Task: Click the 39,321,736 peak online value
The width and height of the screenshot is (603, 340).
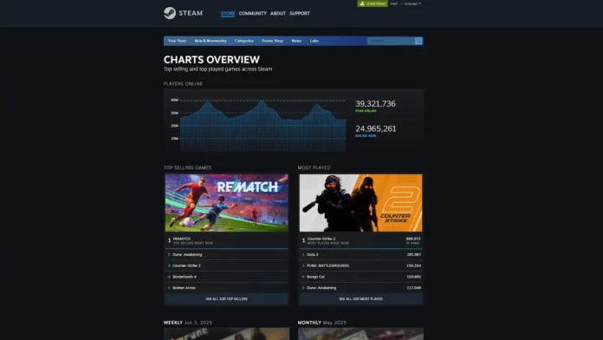Action: (x=375, y=103)
